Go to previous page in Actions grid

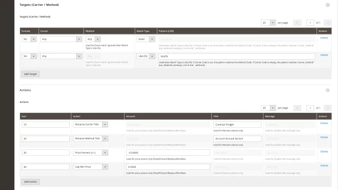297,108
